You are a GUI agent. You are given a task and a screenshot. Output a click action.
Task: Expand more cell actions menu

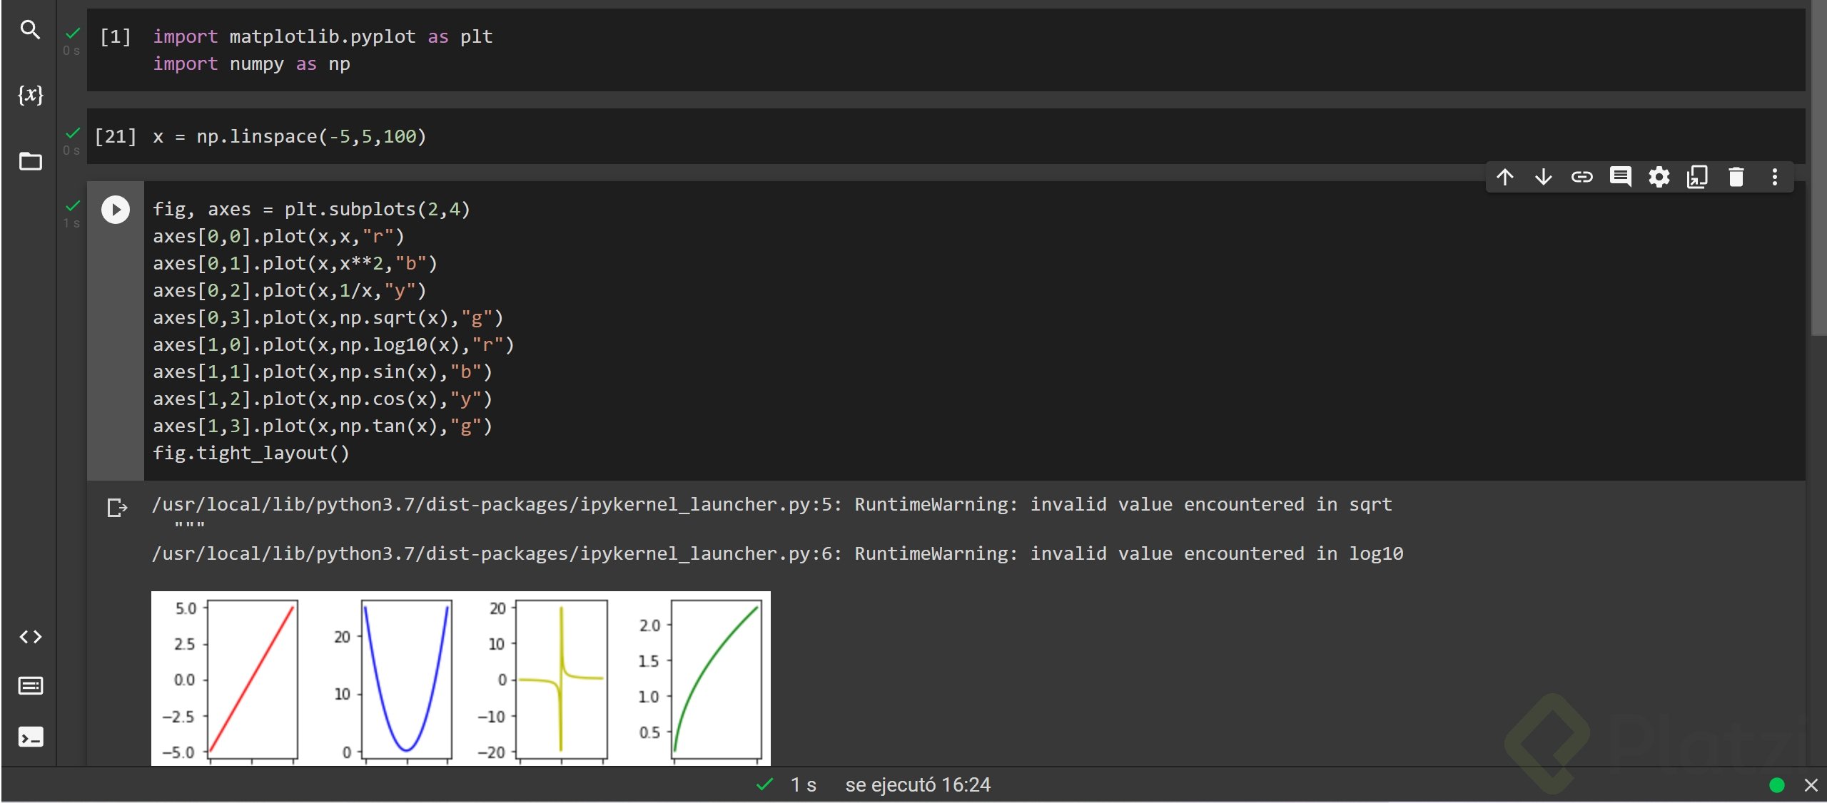(x=1775, y=177)
